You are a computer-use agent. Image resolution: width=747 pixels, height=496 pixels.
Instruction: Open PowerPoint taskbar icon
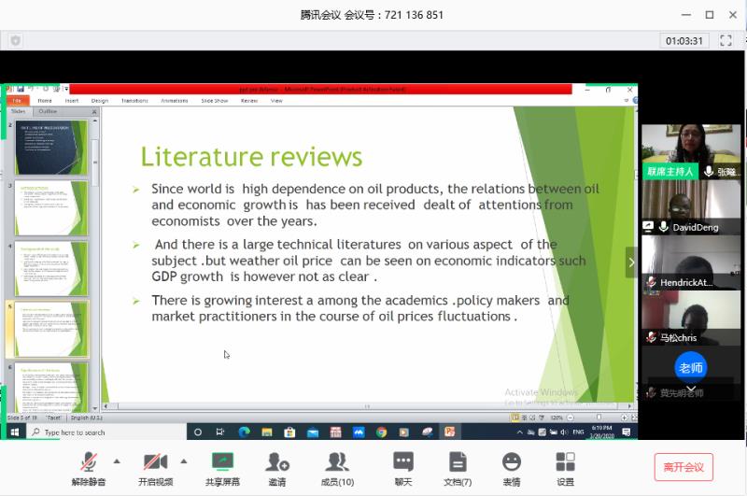click(450, 432)
